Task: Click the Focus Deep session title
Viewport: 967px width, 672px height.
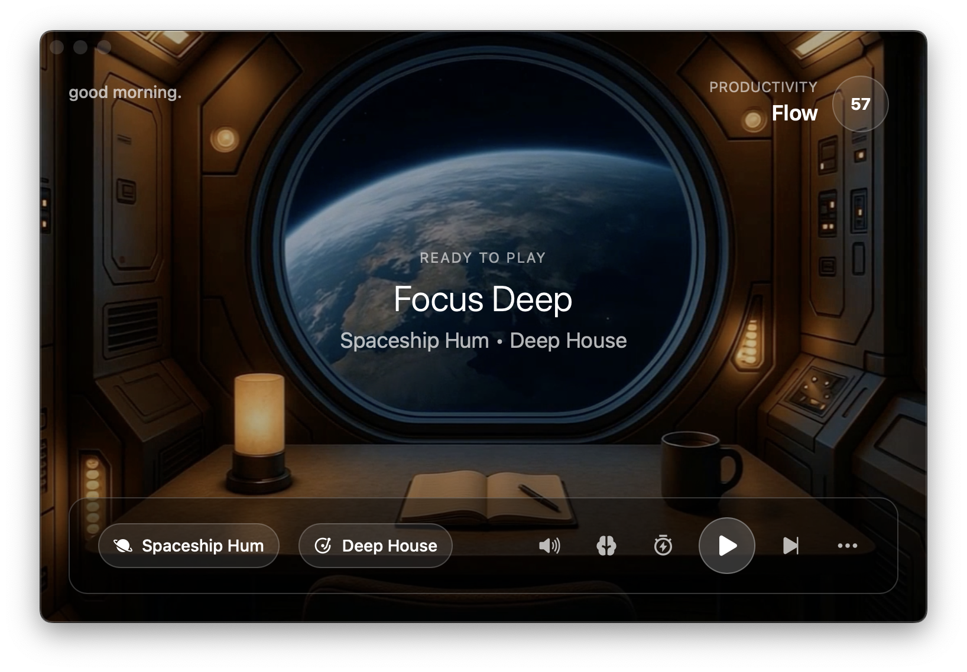Action: pos(483,299)
